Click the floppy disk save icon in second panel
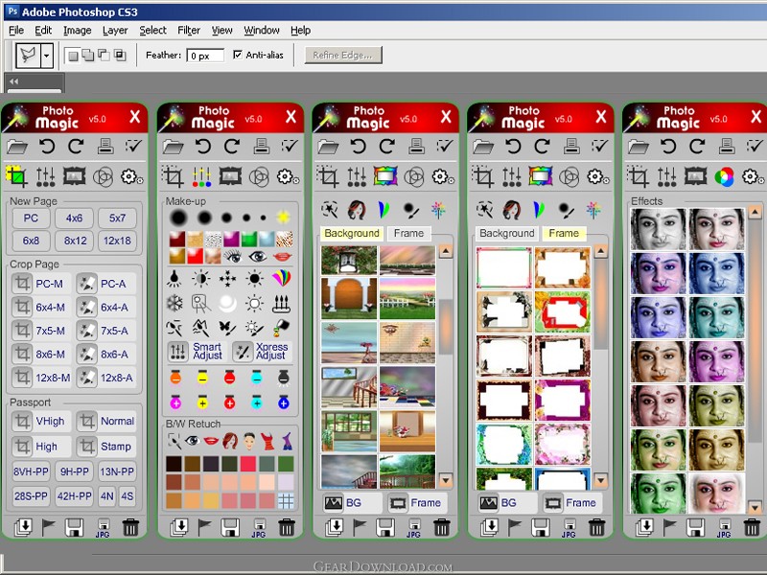Viewport: 767px width, 575px height. coord(230,528)
